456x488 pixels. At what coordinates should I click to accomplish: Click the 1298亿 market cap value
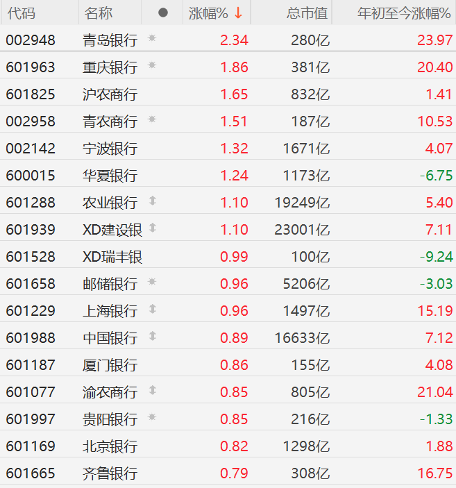click(x=306, y=446)
